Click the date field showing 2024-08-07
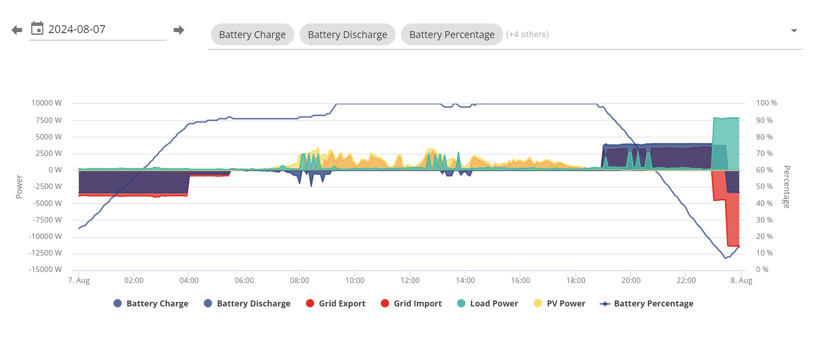The image size is (813, 339). (98, 29)
